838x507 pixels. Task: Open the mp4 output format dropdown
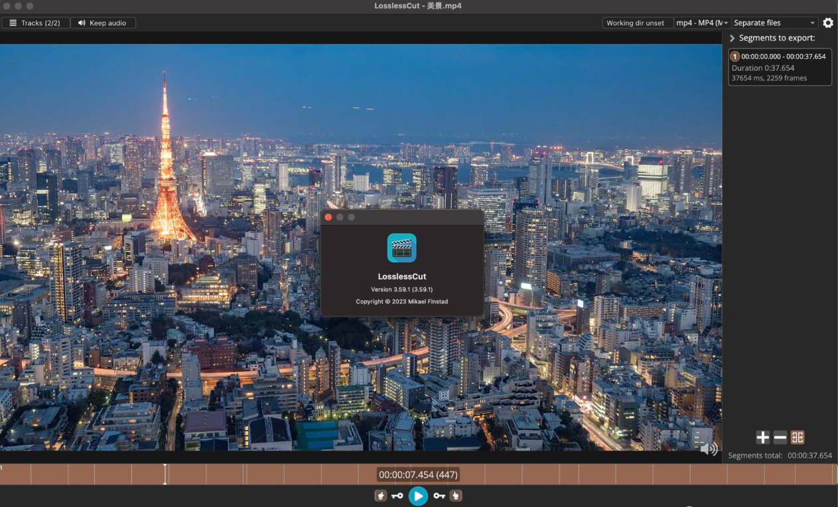[703, 23]
